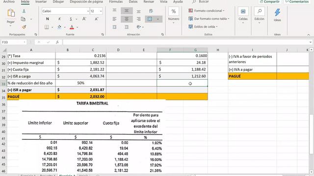314x176 pixels.
Task: Toggle underline S formatting
Action: tap(71, 19)
